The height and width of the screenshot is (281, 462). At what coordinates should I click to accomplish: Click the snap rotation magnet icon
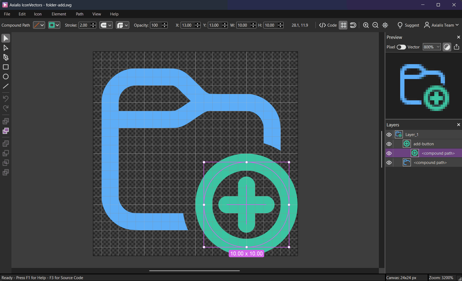[x=353, y=25]
